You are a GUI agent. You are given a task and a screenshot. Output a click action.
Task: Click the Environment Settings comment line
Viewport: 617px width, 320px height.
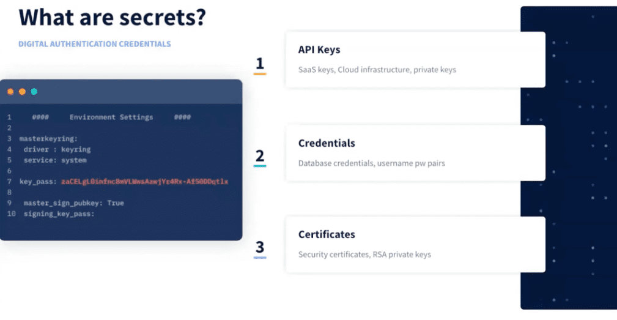(111, 117)
